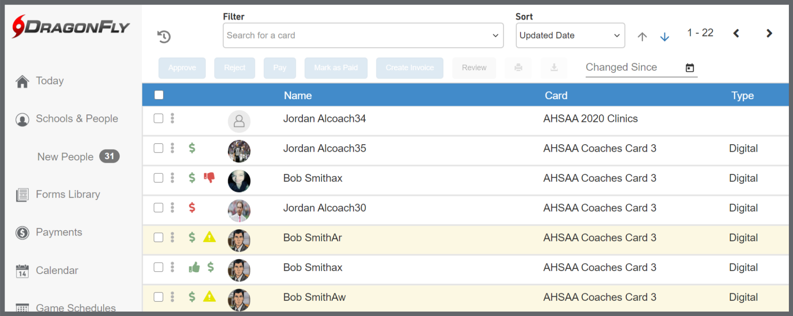This screenshot has width=793, height=316.
Task: Click the print icon in toolbar
Action: coord(518,68)
